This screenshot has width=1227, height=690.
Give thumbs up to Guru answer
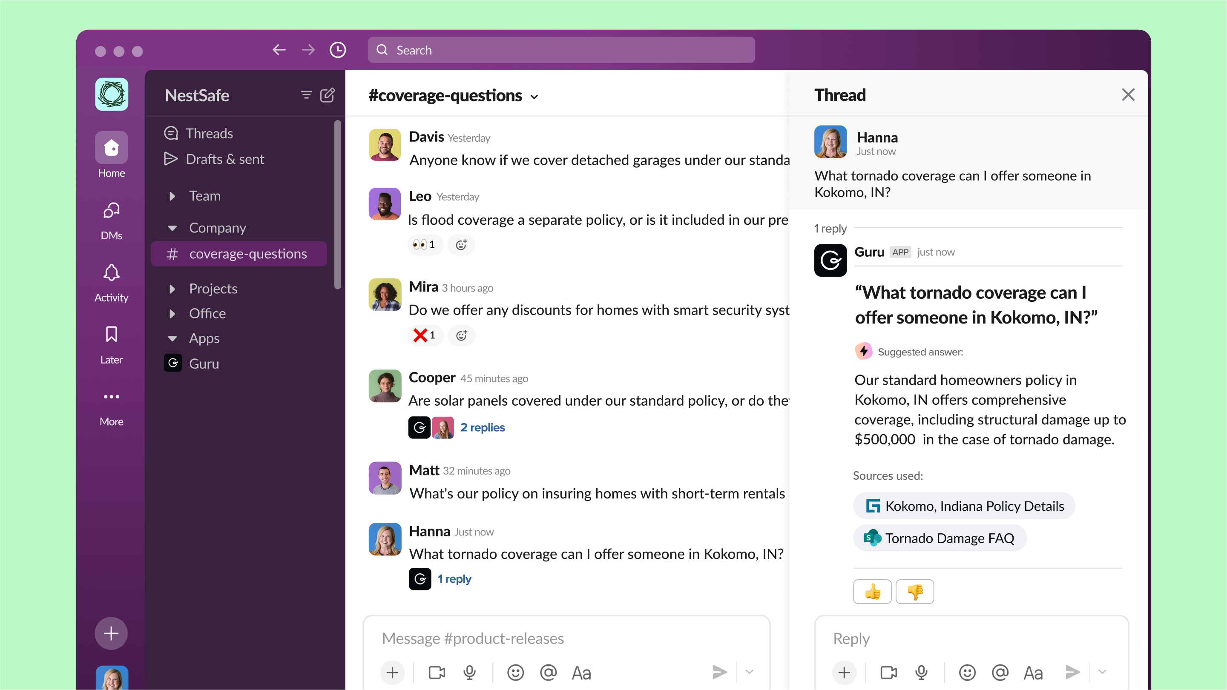pos(872,591)
